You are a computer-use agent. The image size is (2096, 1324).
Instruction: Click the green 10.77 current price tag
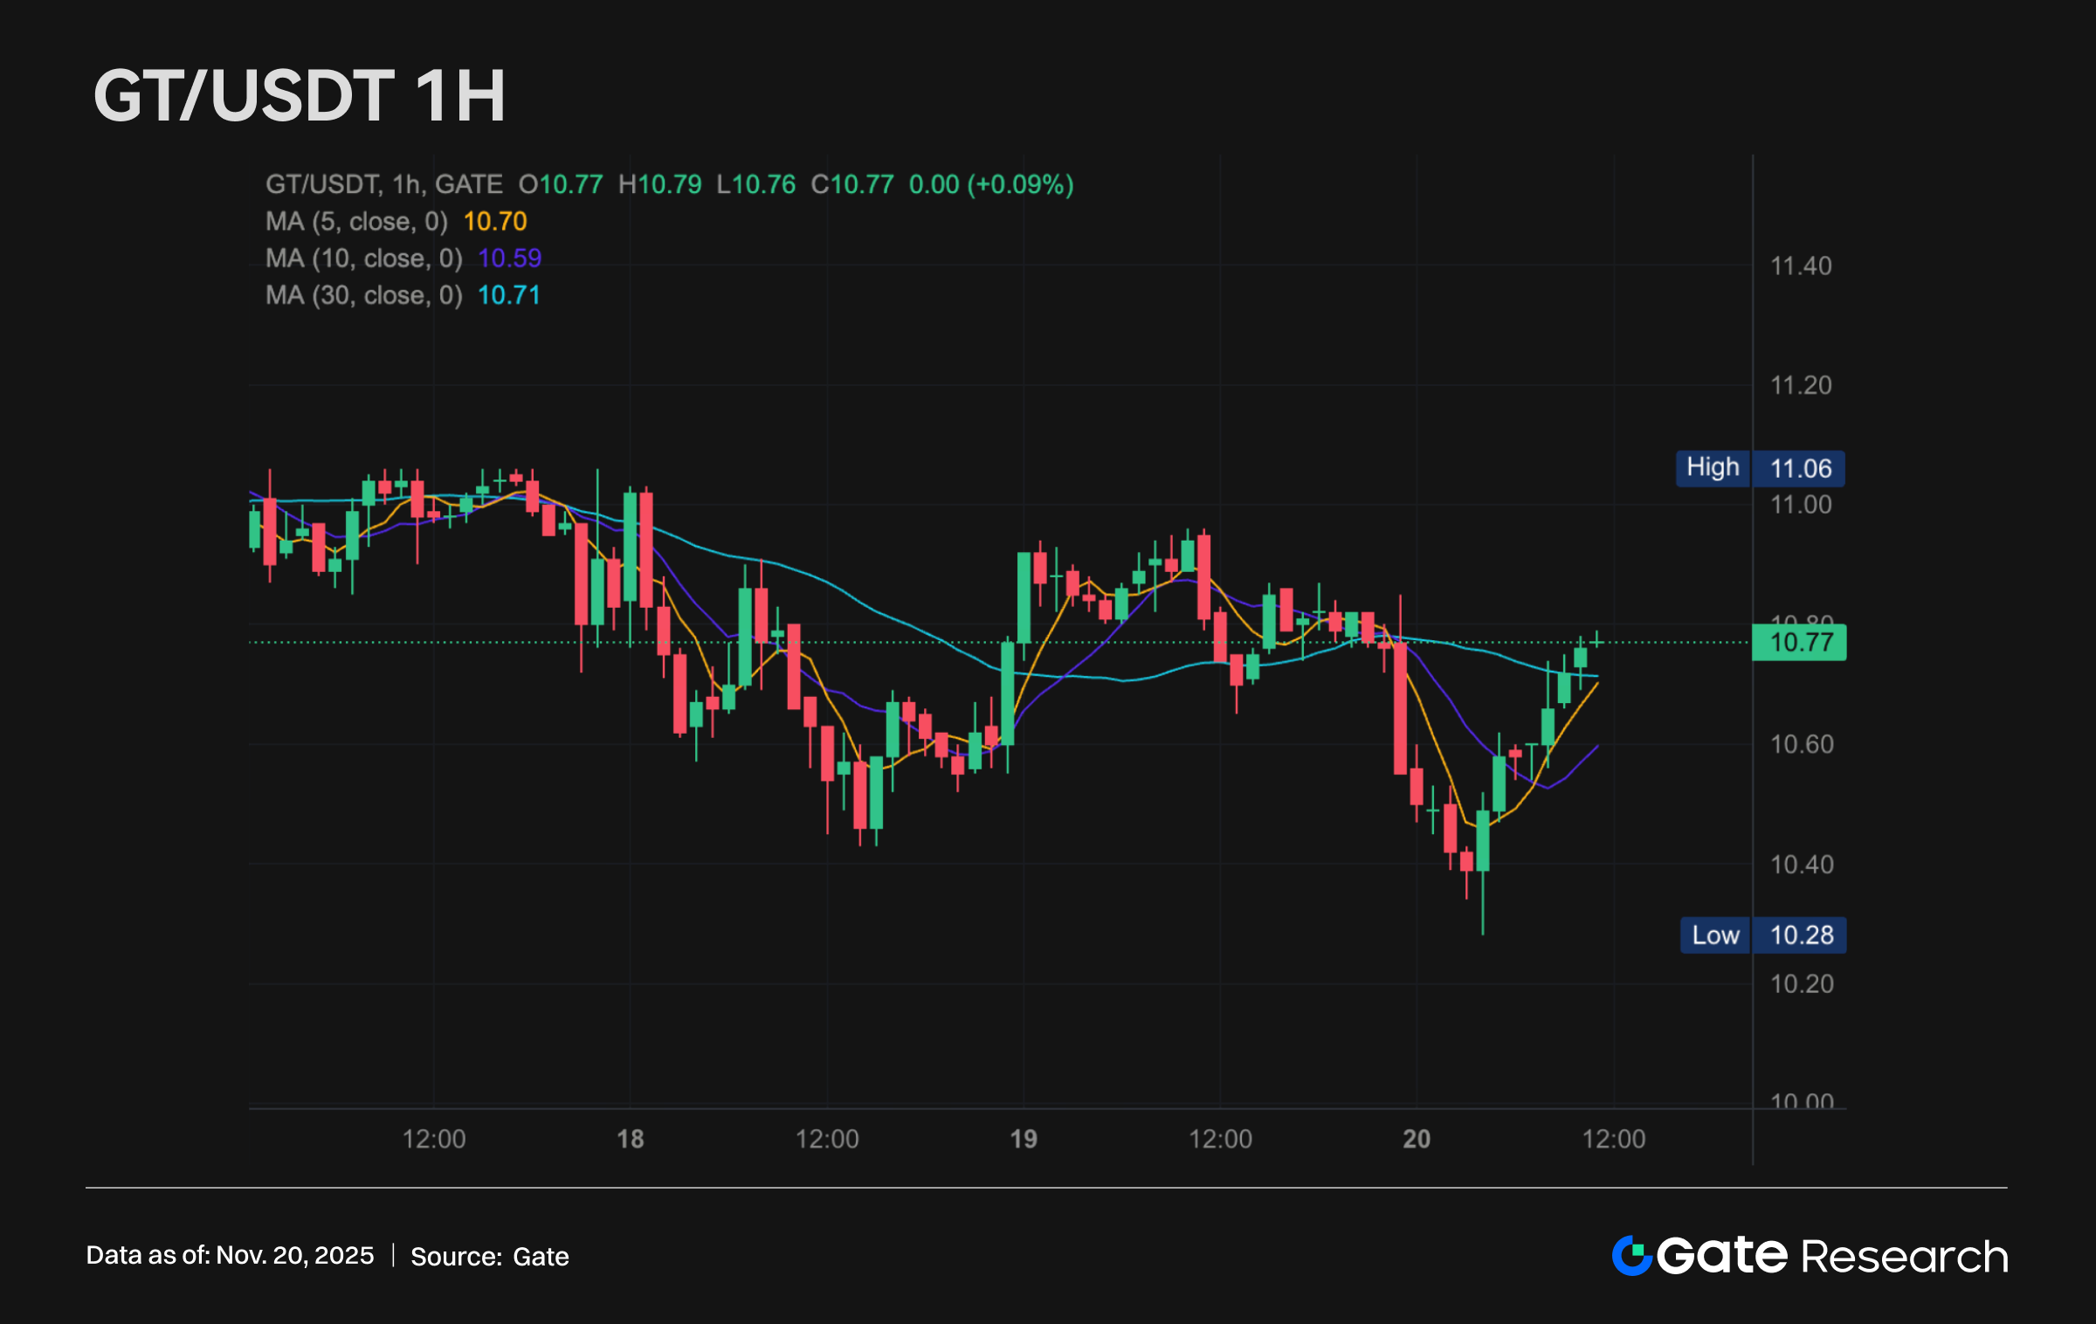(1799, 643)
